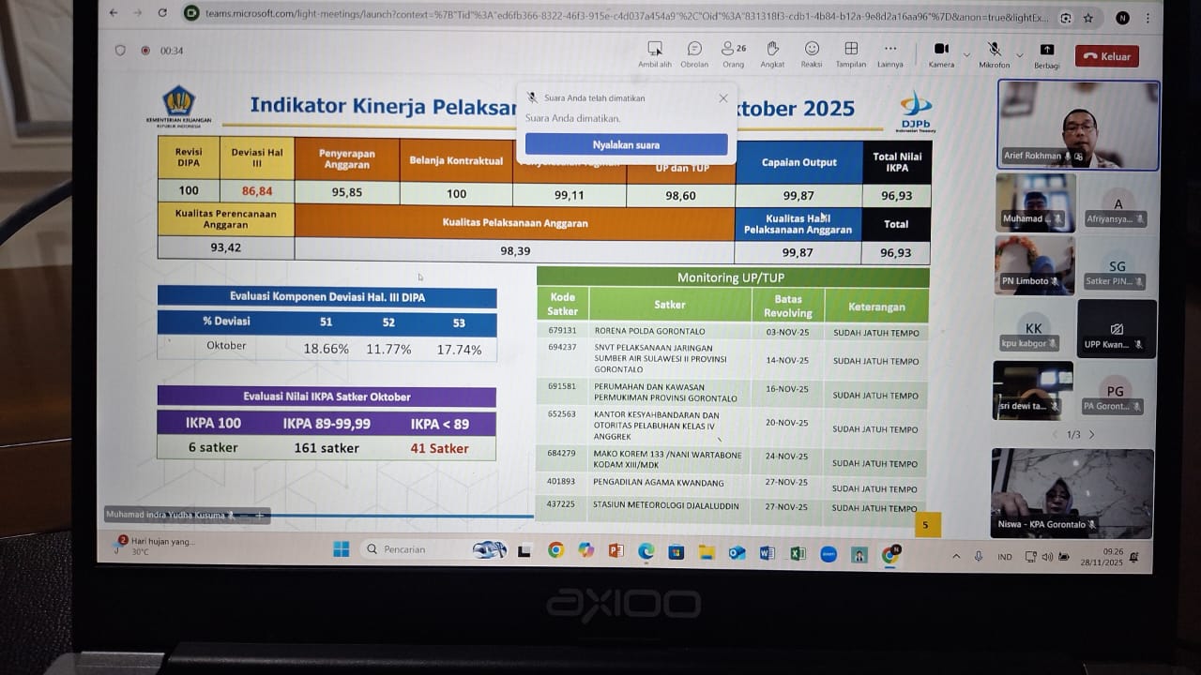
Task: Leave meeting with Keluar button
Action: 1106,56
